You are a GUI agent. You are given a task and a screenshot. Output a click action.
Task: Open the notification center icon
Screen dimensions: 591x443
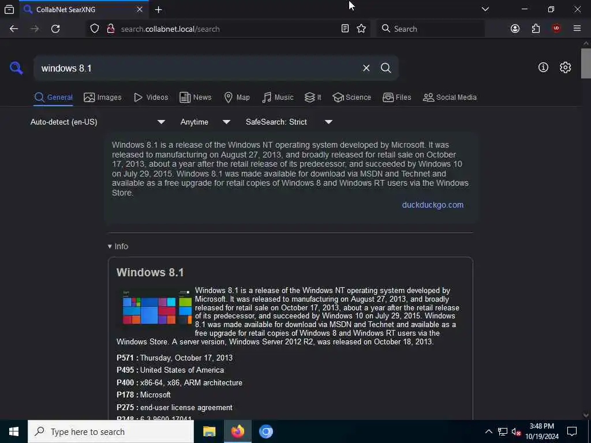(572, 431)
